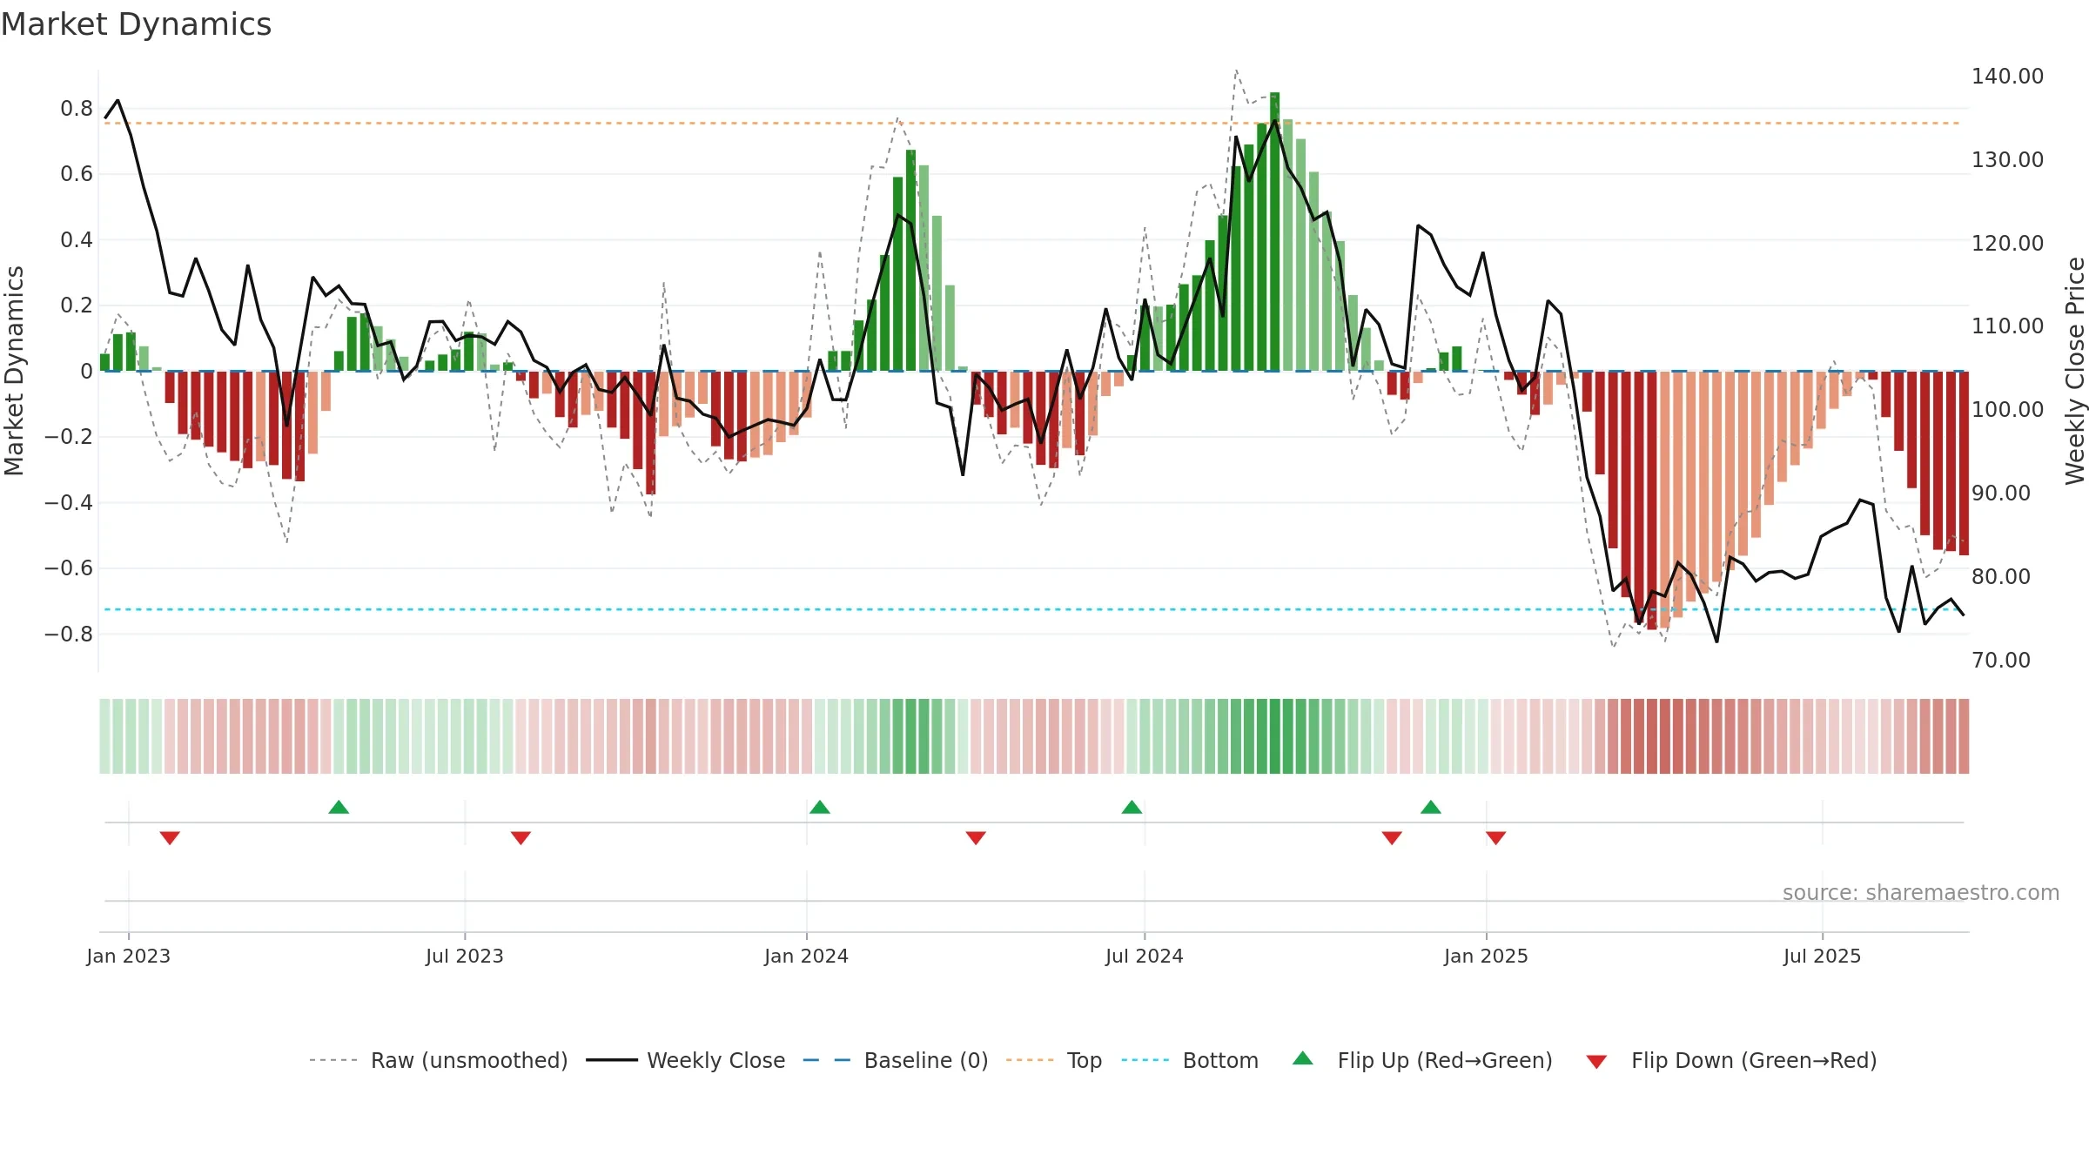
Task: Click the cyan dashed Bottom threshold line
Action: point(1033,609)
